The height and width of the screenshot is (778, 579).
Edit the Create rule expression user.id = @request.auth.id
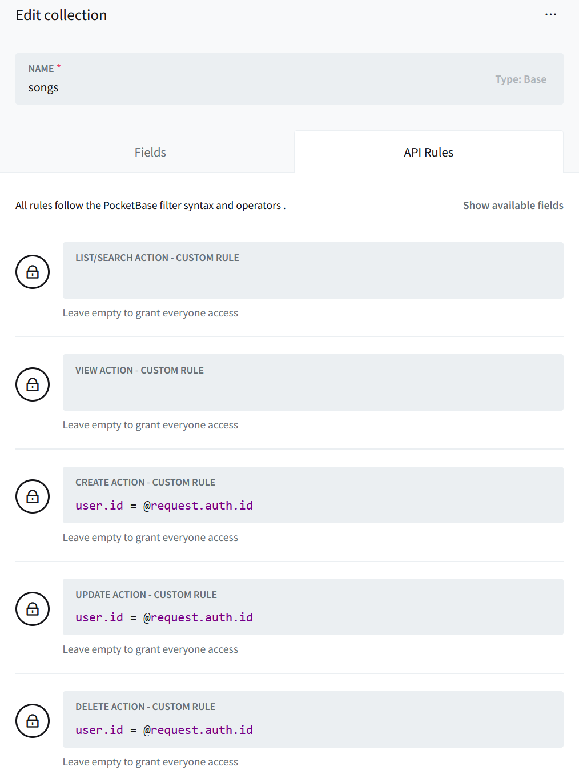pyautogui.click(x=163, y=505)
